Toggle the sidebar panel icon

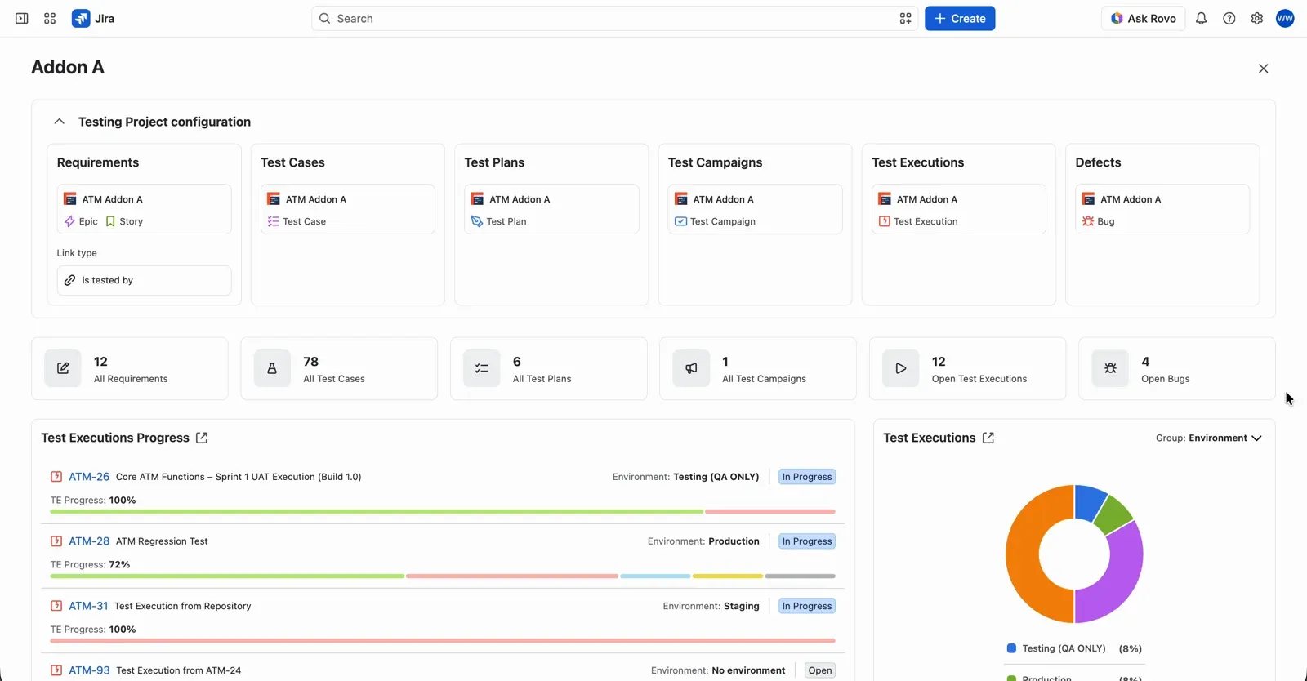pos(22,18)
